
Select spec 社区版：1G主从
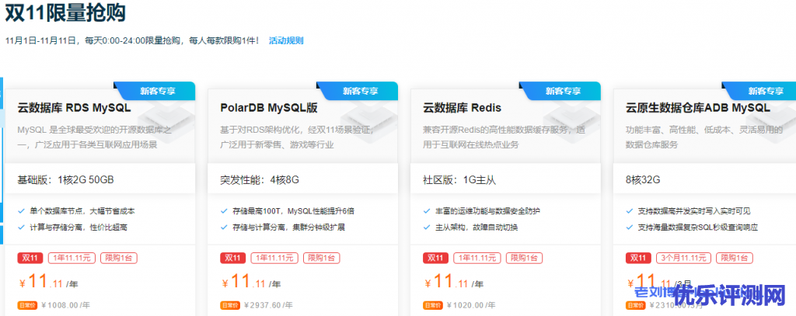[459, 179]
